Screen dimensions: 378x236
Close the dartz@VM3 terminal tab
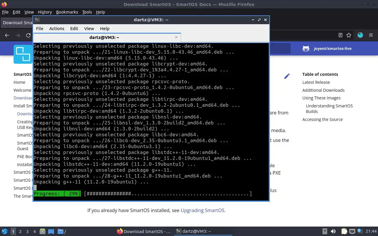(176, 37)
